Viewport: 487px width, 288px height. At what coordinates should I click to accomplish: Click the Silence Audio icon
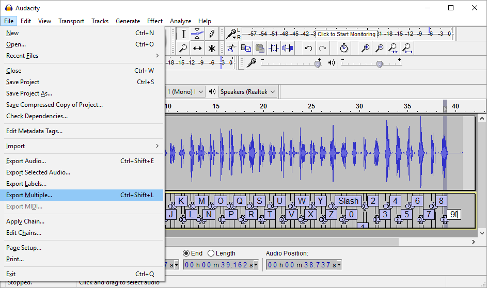click(x=288, y=48)
